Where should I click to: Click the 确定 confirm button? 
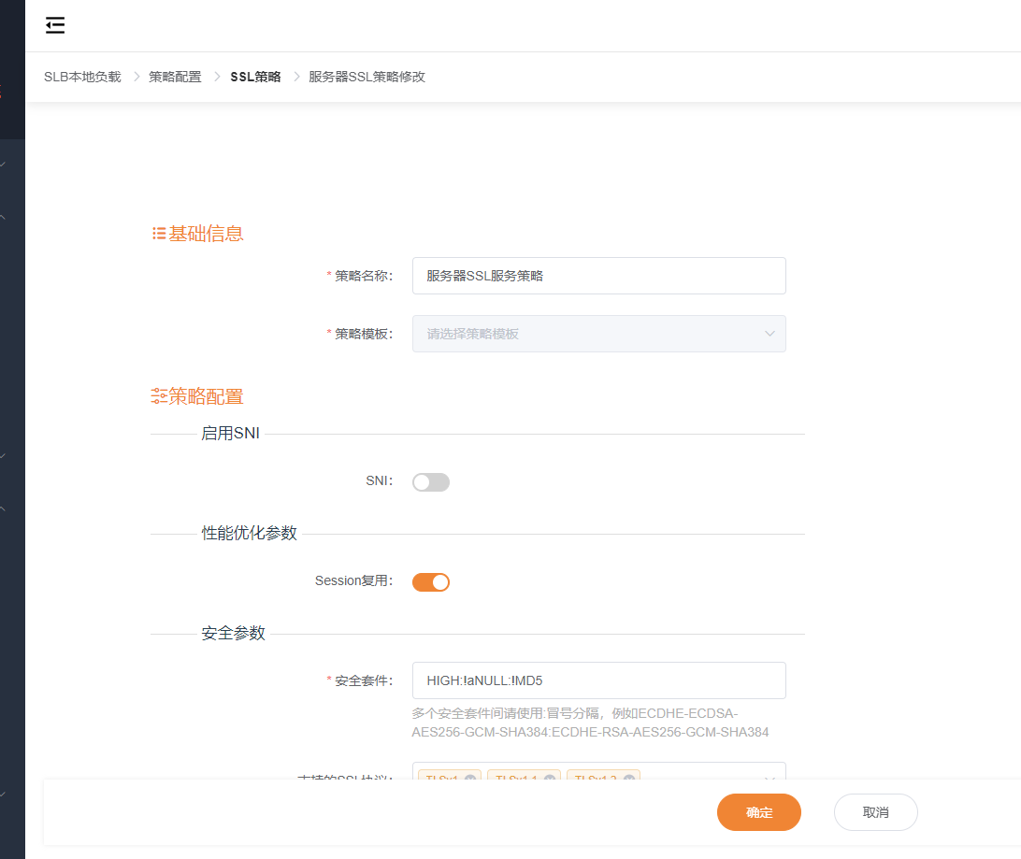(x=758, y=812)
